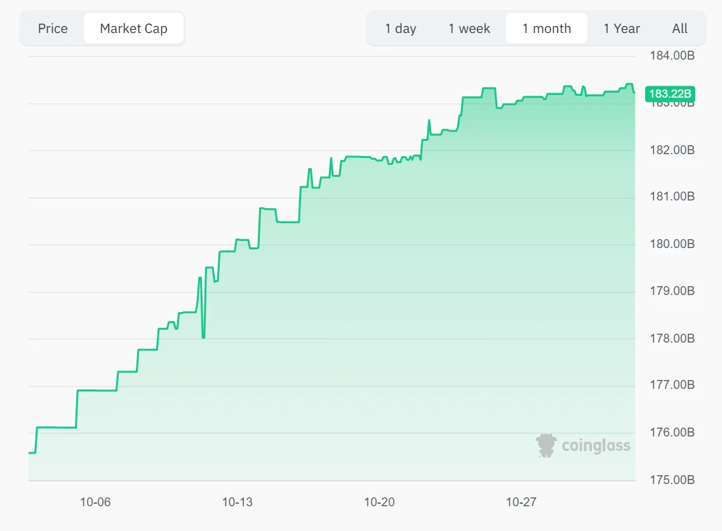
Task: Select the 1 Year time range
Action: point(620,28)
